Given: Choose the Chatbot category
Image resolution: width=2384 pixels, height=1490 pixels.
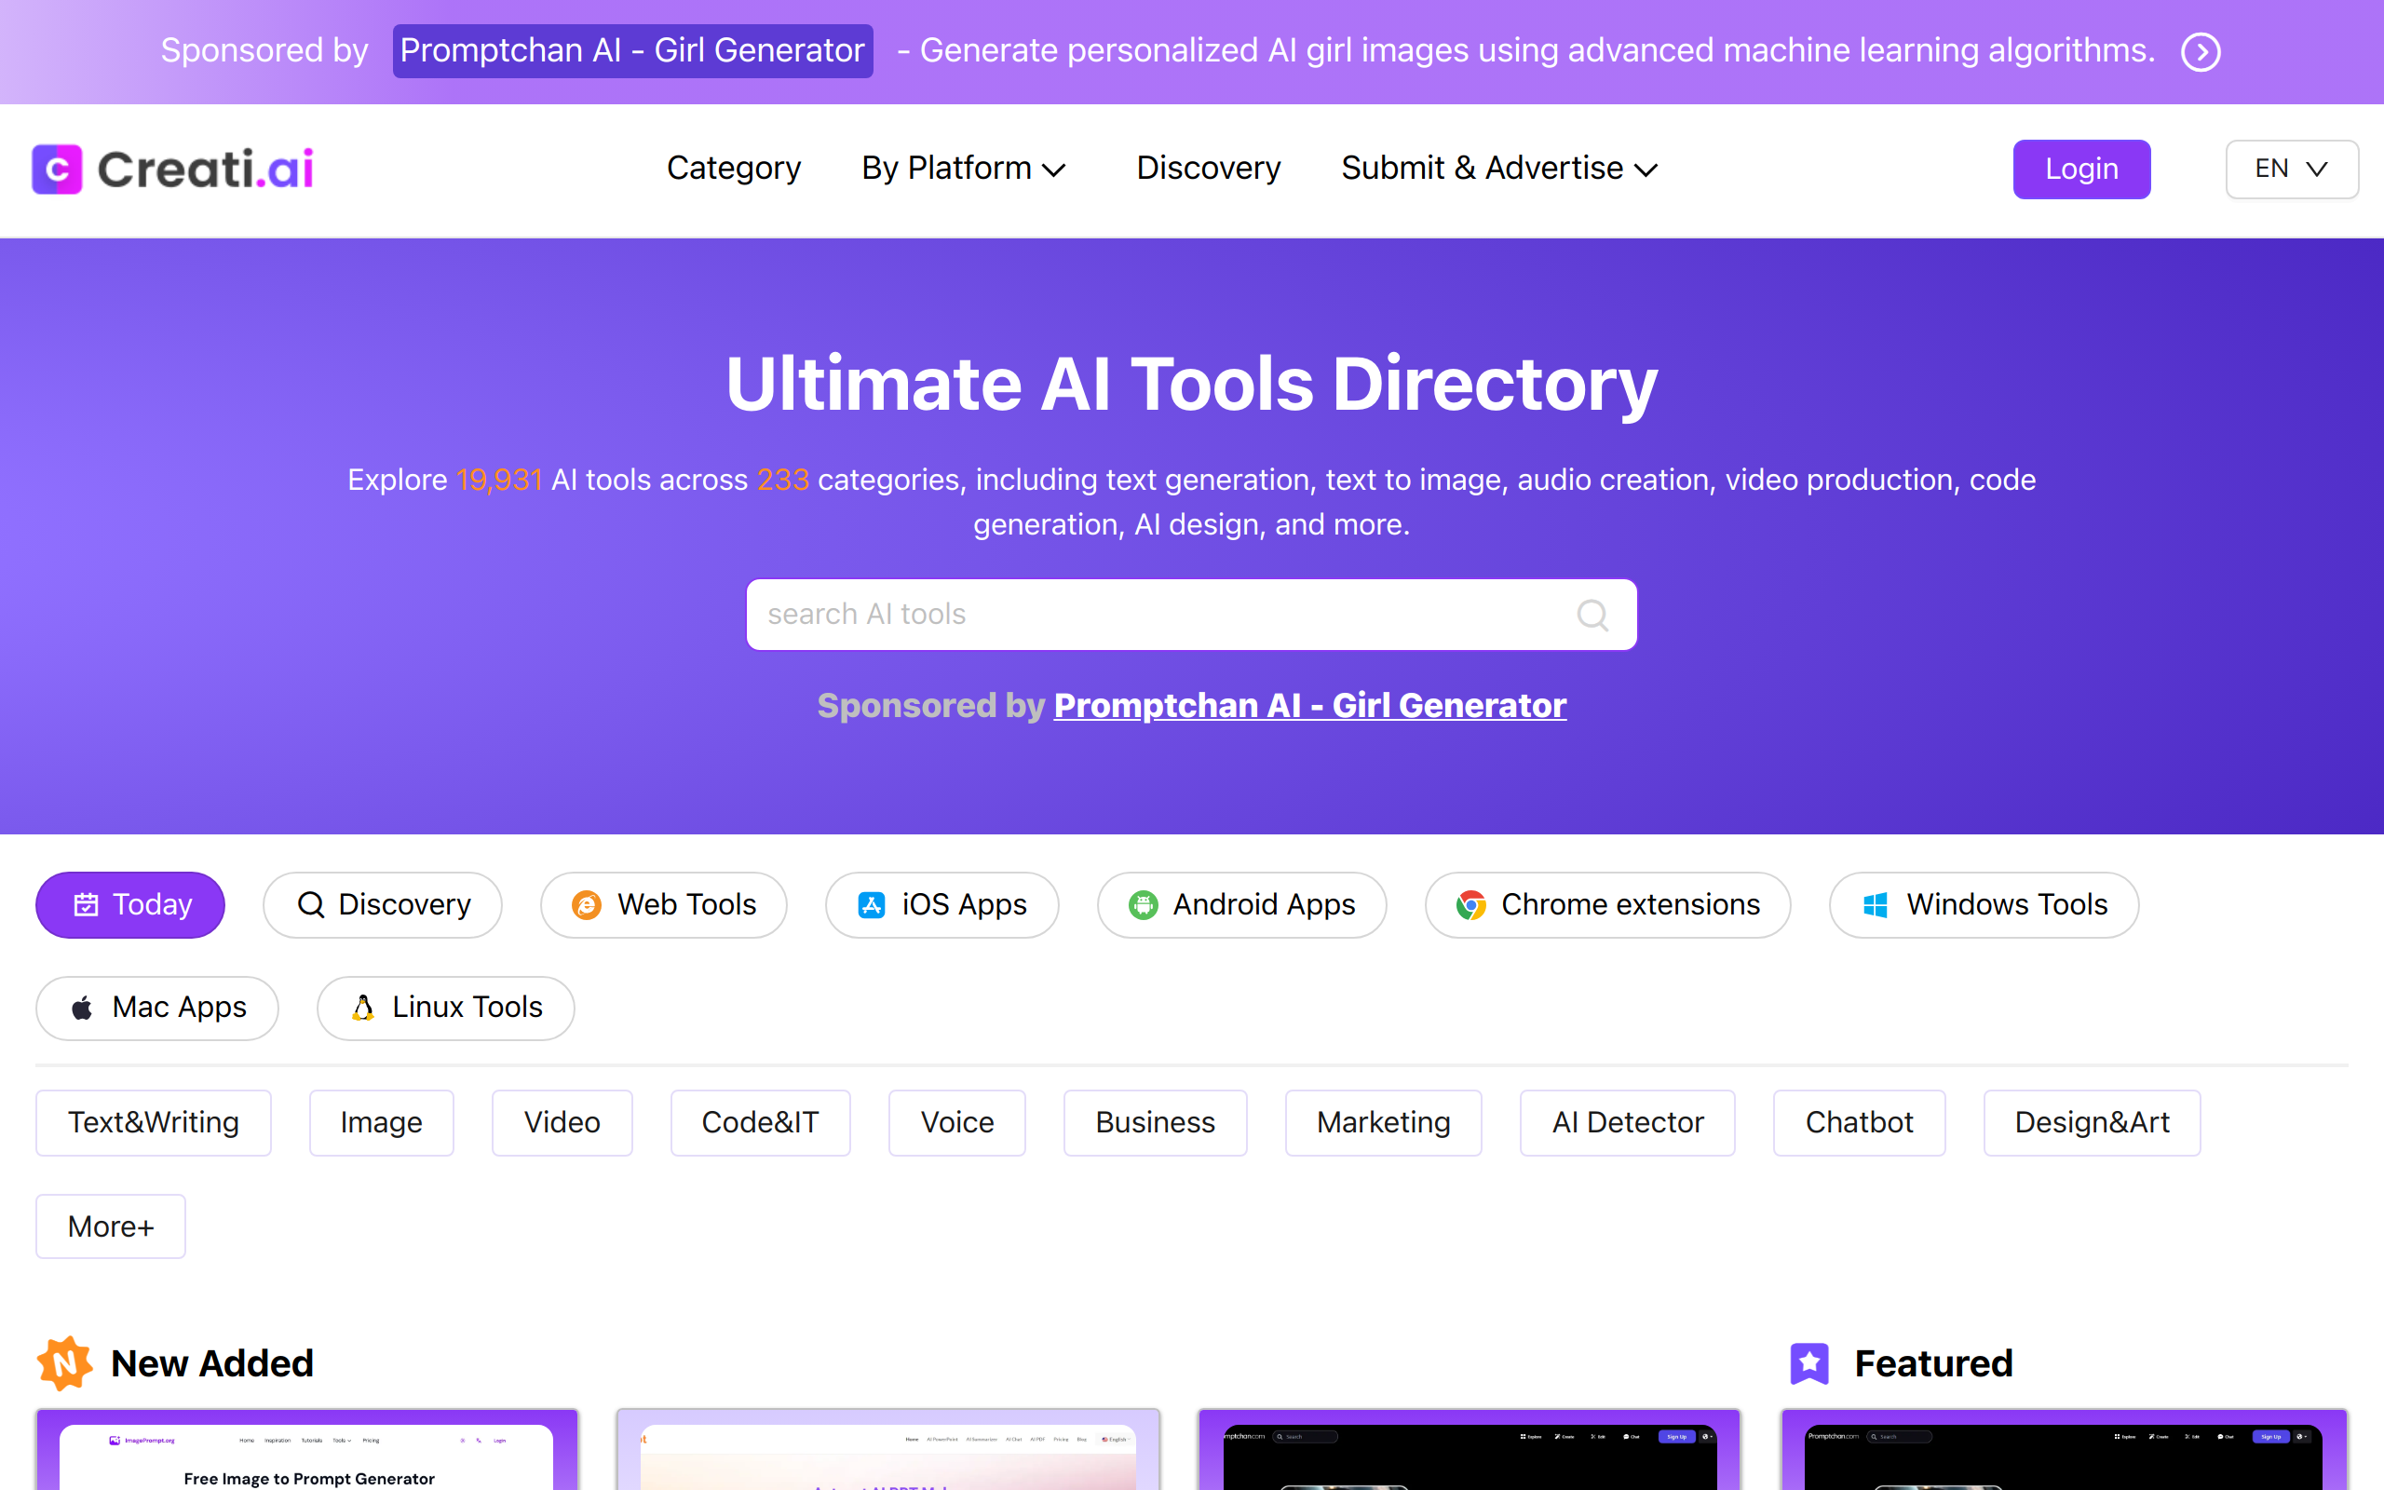Looking at the screenshot, I should (x=1859, y=1122).
